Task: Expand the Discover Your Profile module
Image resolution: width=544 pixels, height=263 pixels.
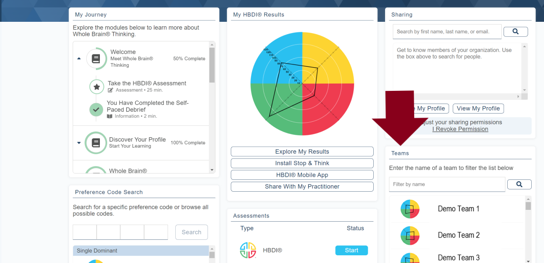Action: pos(79,143)
